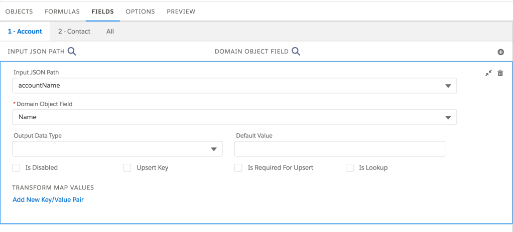Image resolution: width=513 pixels, height=232 pixels.
Task: Show the All fields sub-tab
Action: (110, 31)
